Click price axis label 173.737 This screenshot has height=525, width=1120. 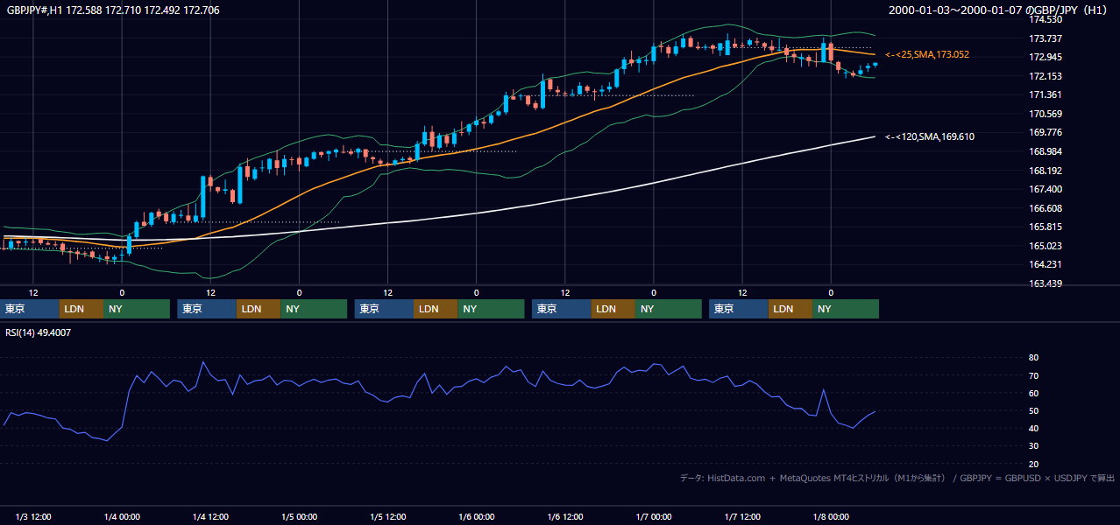[1045, 38]
